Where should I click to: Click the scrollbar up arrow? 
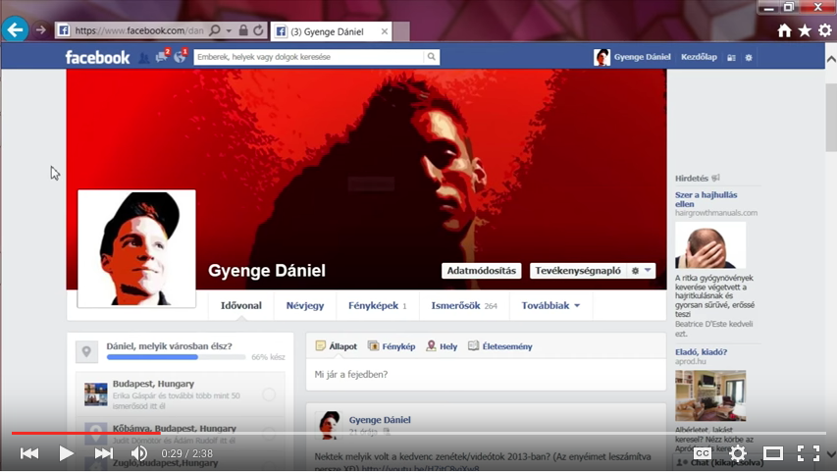(831, 59)
